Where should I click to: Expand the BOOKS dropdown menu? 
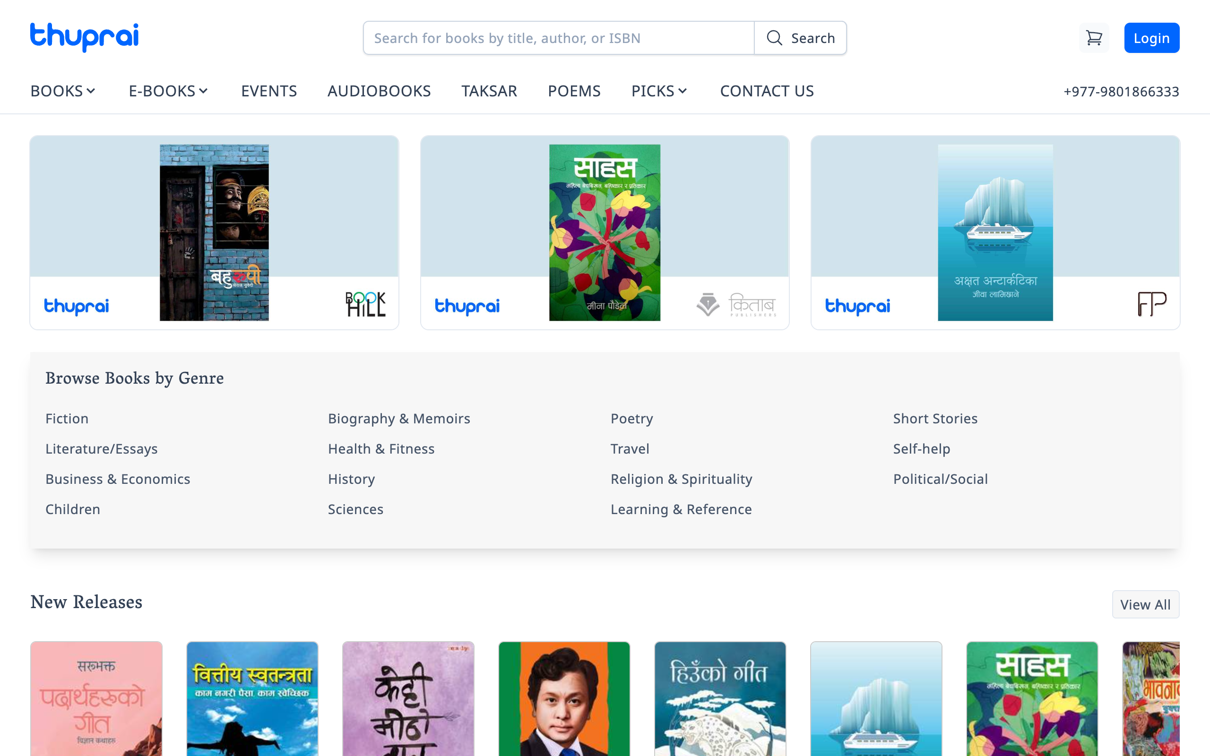coord(63,91)
